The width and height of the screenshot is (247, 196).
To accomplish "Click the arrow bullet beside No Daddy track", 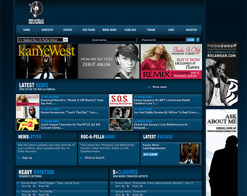I will pyautogui.click(x=18, y=191).
